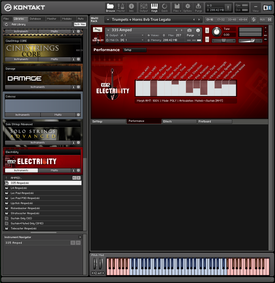Open the instrument Purge dropdown
The image size is (275, 283).
coord(199,35)
